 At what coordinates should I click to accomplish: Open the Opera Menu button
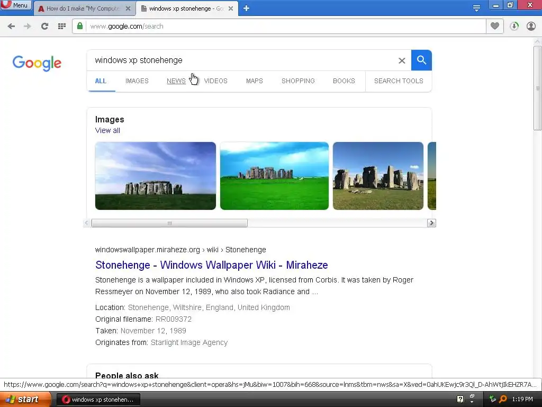15,5
